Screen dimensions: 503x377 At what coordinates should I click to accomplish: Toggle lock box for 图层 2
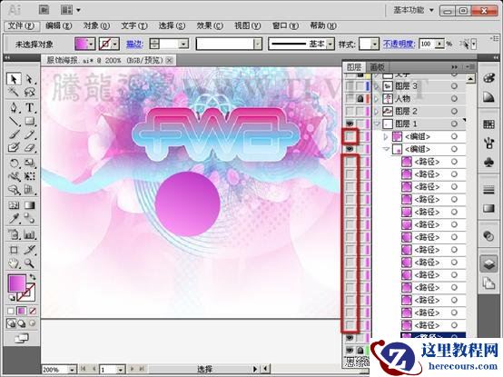360,111
